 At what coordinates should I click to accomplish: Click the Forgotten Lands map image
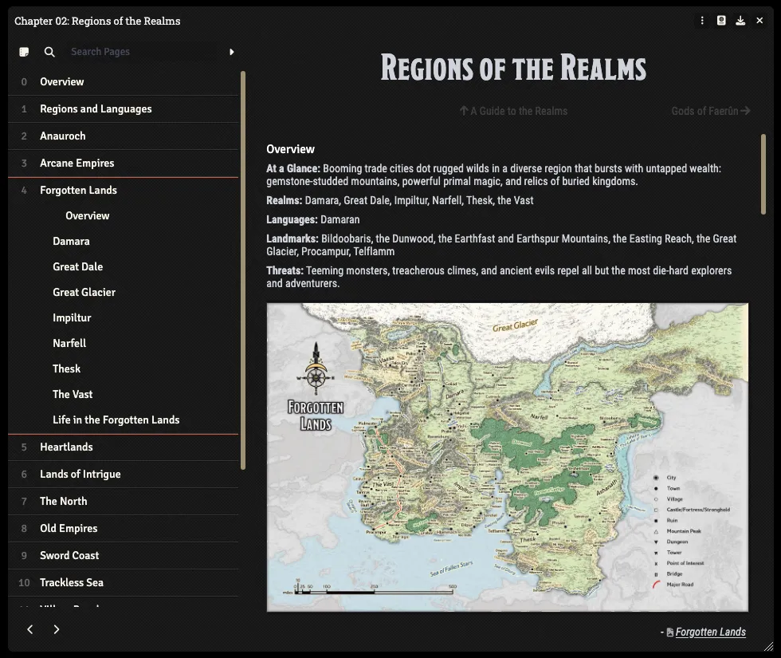[x=507, y=456]
